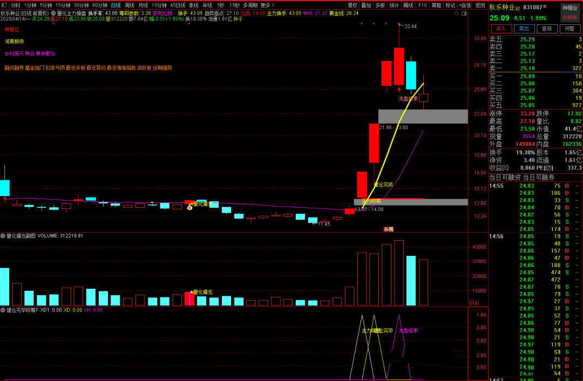Expand the 量化擒龙副图 indicator dropdown
This screenshot has height=381, width=583.
[3, 236]
